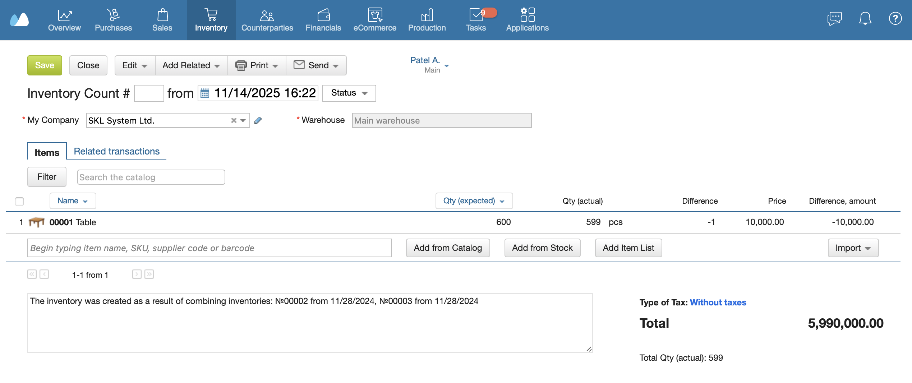The image size is (912, 383).
Task: Click Add Item List button
Action: pos(628,248)
